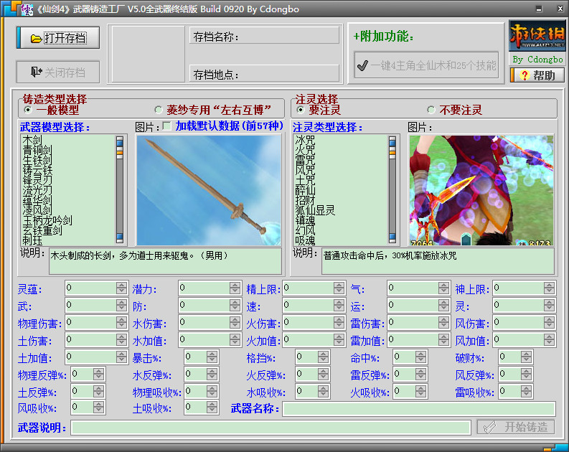Click the 土伤害 value field

point(91,340)
